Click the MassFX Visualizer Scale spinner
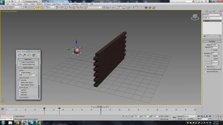The height and width of the screenshot is (125, 223). (x=36, y=75)
